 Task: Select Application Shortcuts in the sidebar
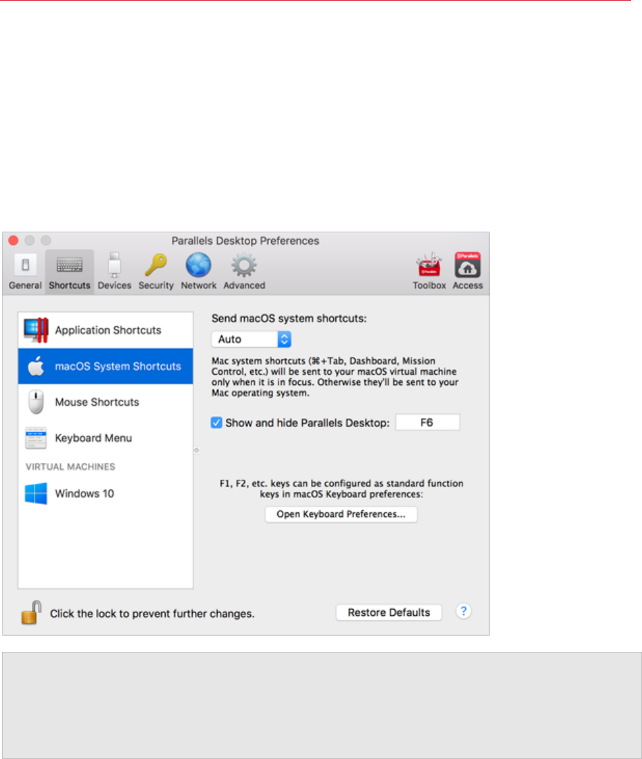click(x=106, y=330)
